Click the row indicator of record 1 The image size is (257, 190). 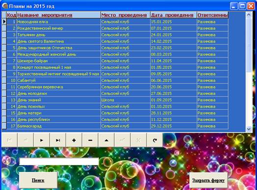4,21
